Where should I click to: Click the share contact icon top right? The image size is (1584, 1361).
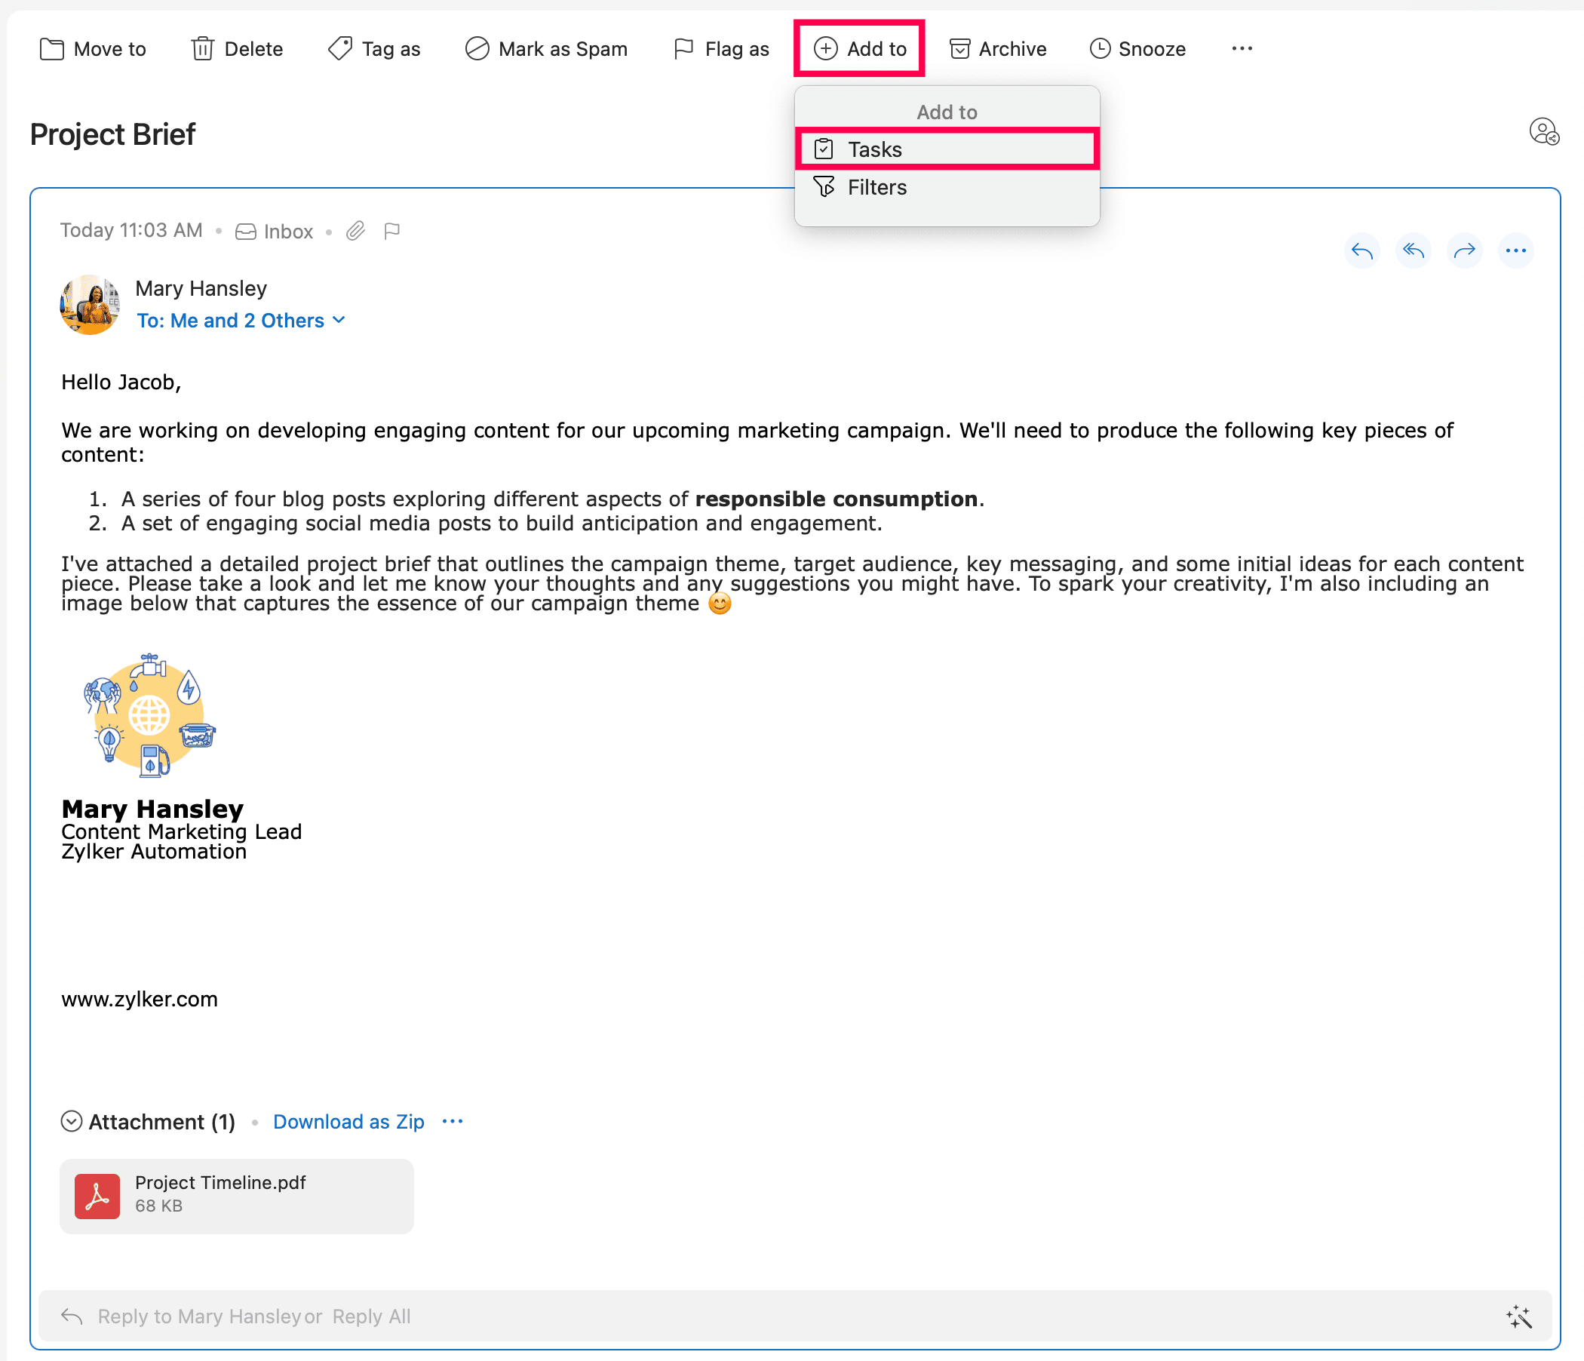click(1543, 132)
